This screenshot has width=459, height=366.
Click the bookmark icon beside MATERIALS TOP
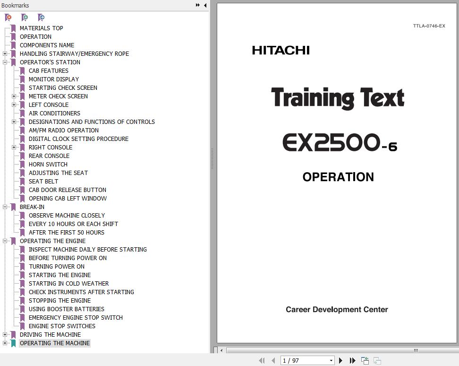(13, 28)
